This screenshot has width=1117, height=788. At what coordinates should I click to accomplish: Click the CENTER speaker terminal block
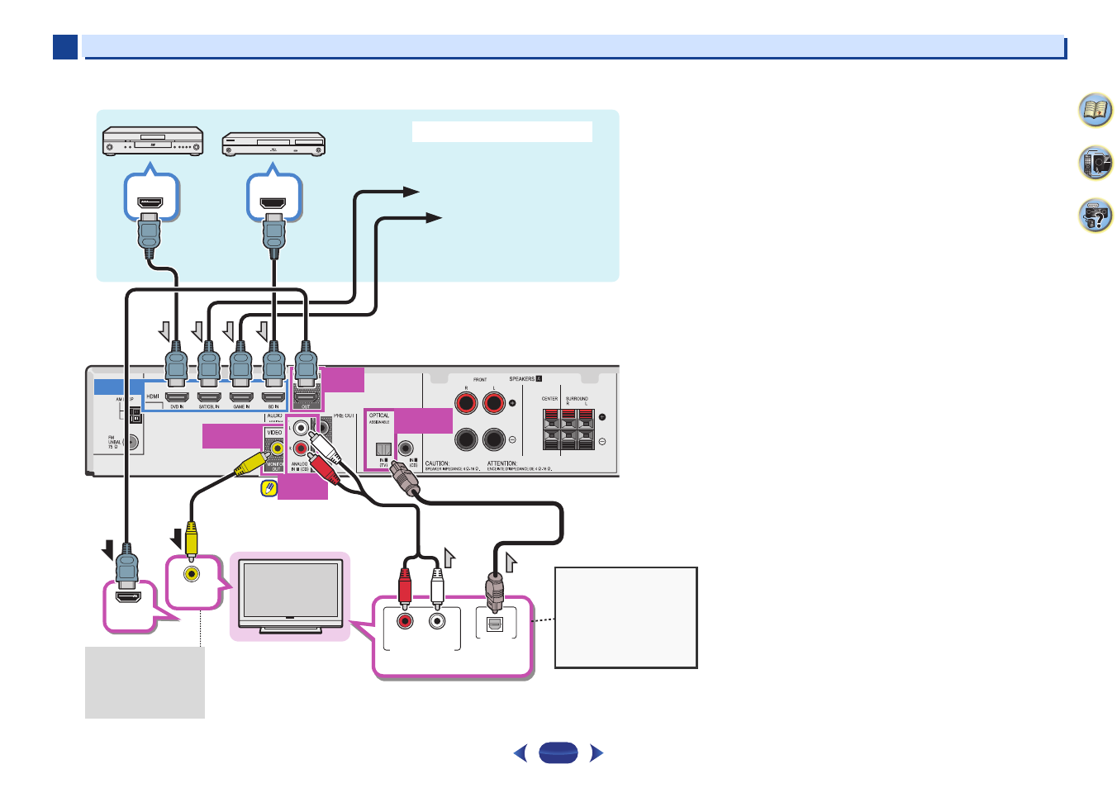point(551,428)
